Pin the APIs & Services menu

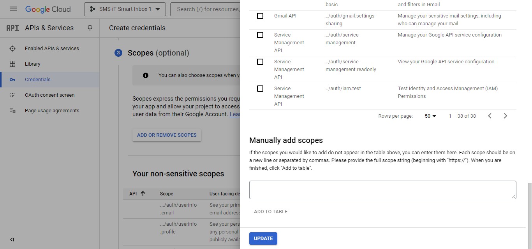point(90,28)
